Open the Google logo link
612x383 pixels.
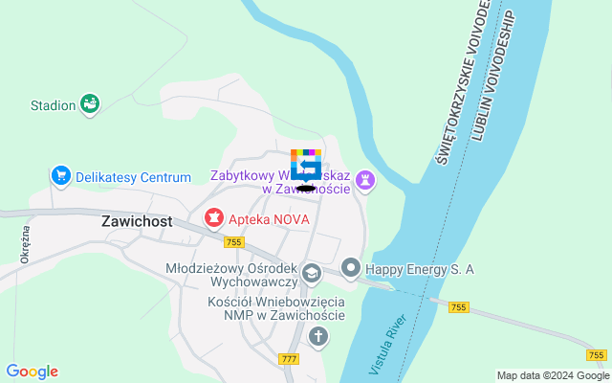coord(32,372)
